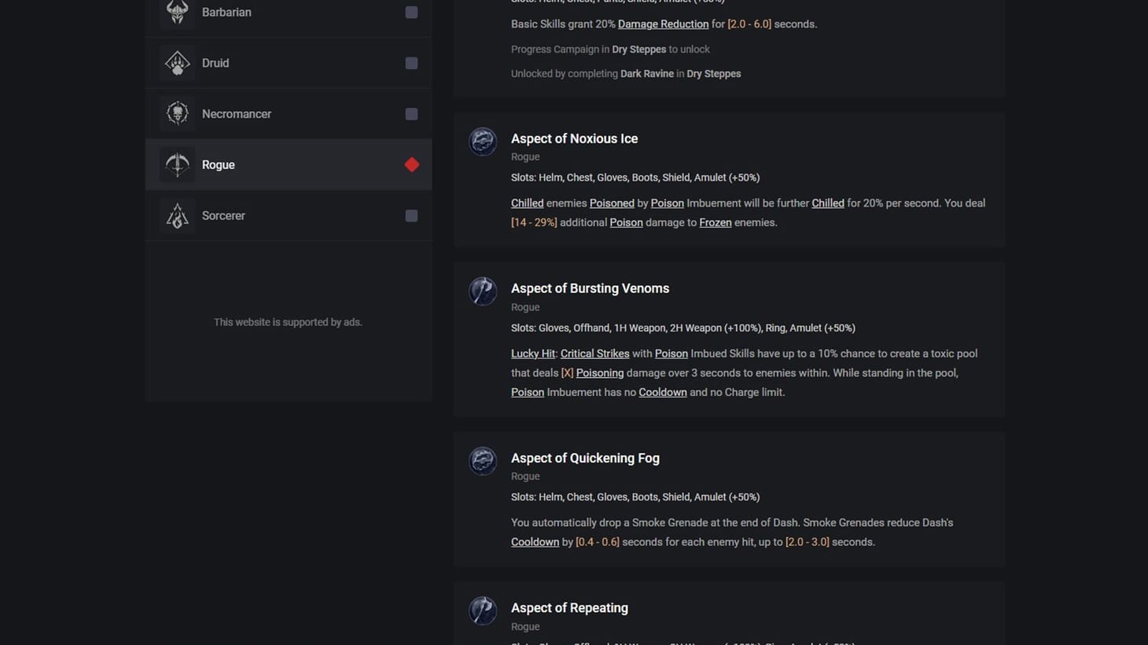Uncheck the red Rogue filter marker
Screen dimensions: 1148x645
click(x=411, y=164)
